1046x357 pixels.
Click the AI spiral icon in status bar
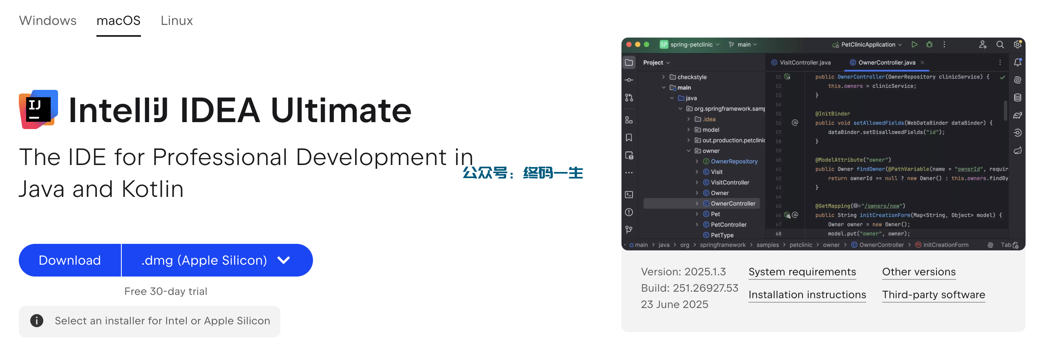(990, 245)
